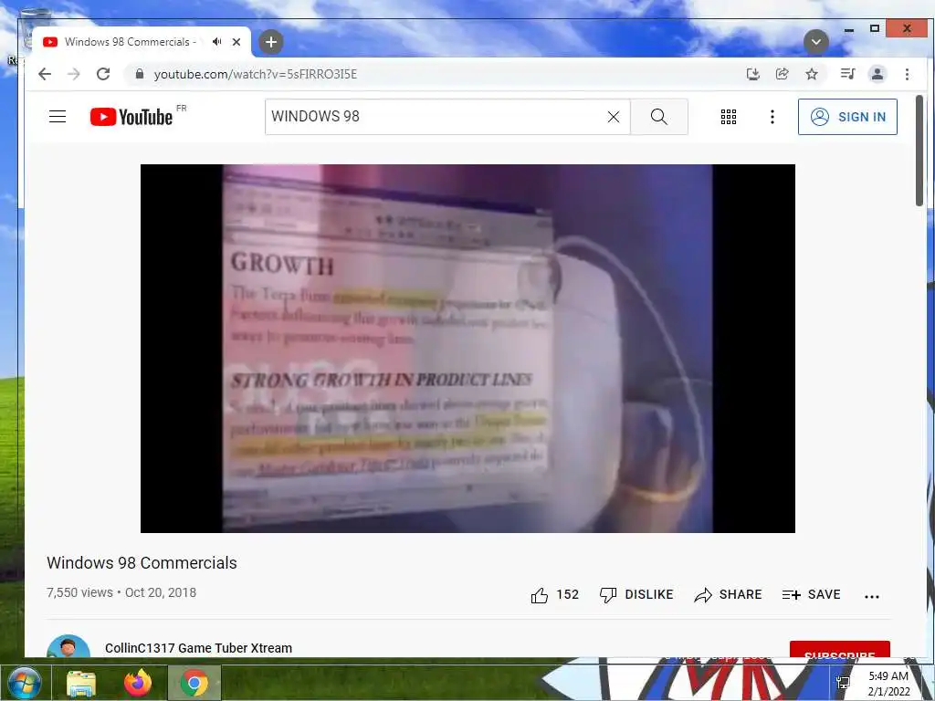Reload the YouTube page
935x701 pixels.
[x=103, y=74]
